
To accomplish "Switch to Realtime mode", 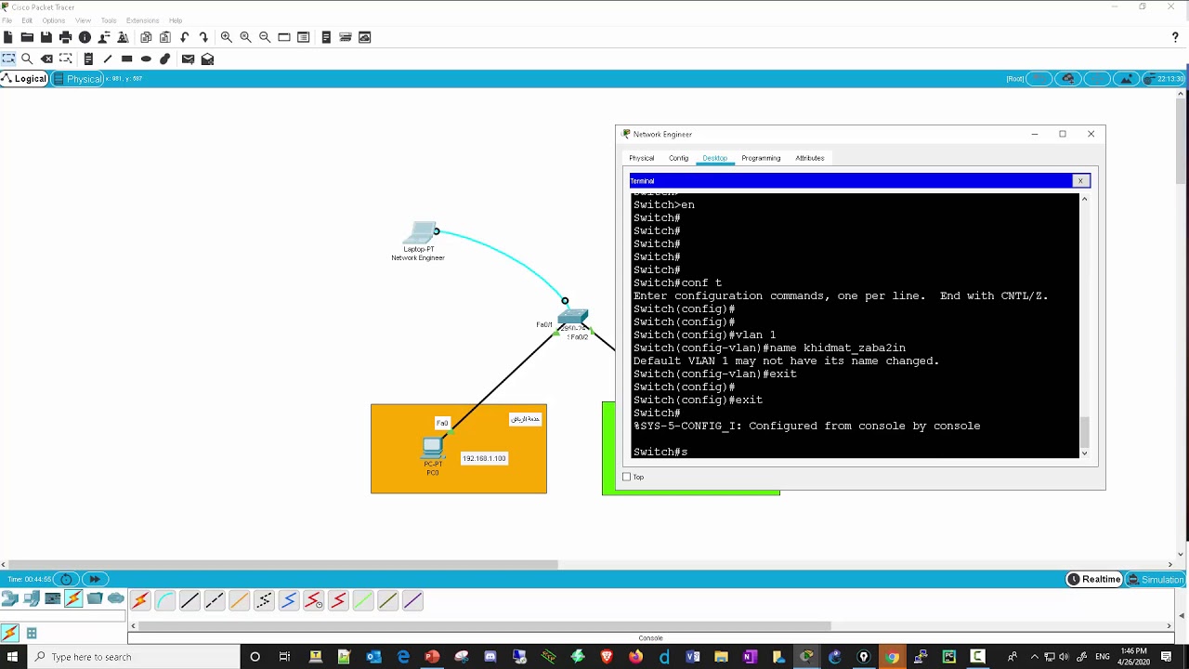I will tap(1094, 579).
